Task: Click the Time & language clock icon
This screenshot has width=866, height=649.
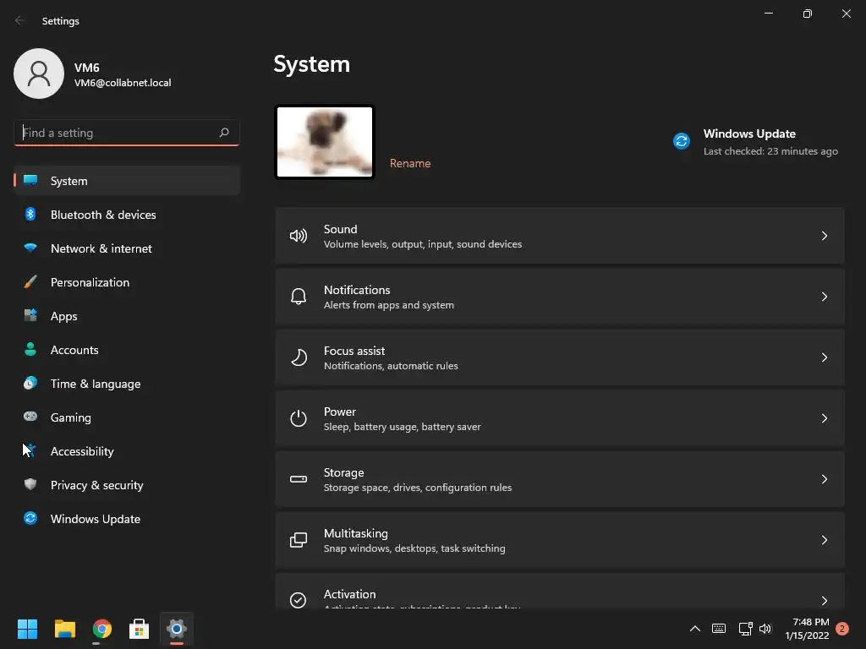Action: pos(30,383)
